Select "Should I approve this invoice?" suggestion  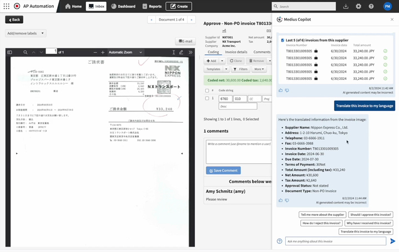371,215
